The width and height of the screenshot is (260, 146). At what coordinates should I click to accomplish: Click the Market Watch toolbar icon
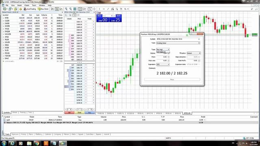coord(15,9)
